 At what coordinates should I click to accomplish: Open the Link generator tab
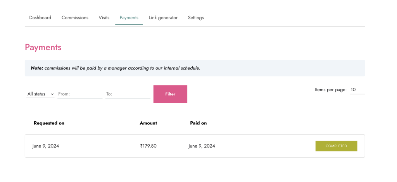point(163,18)
